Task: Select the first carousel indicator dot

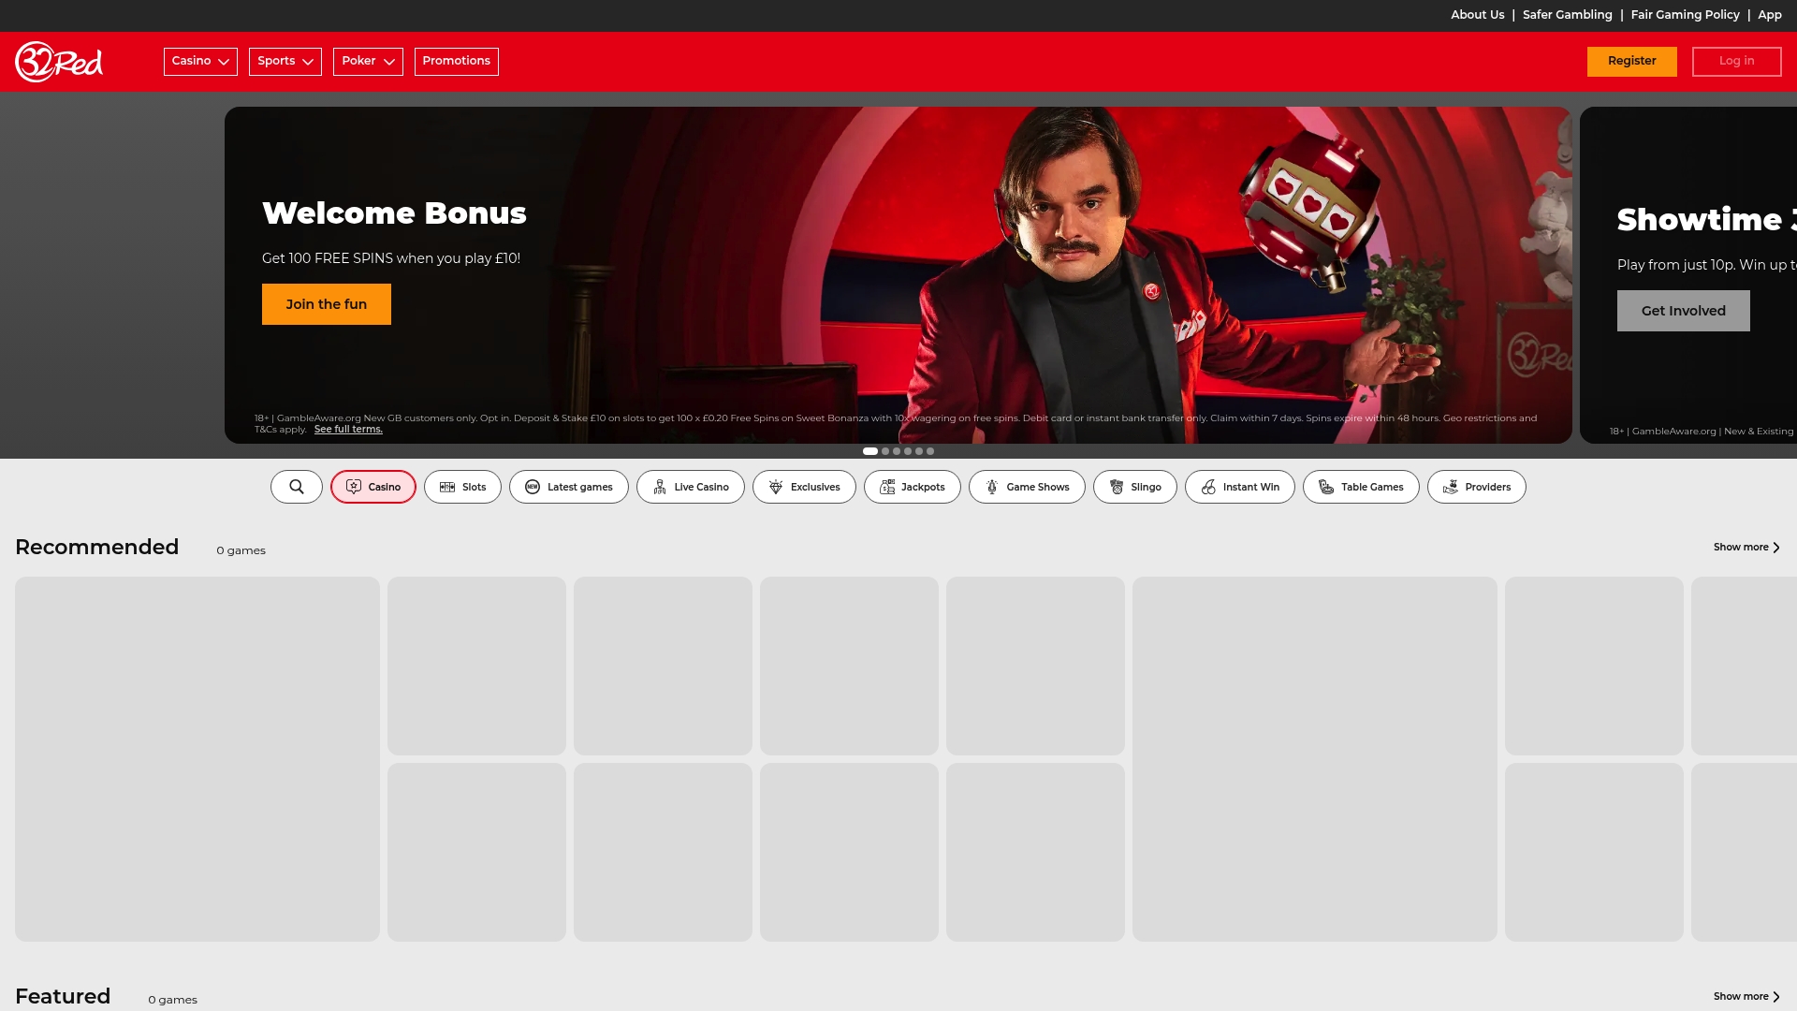Action: point(870,451)
